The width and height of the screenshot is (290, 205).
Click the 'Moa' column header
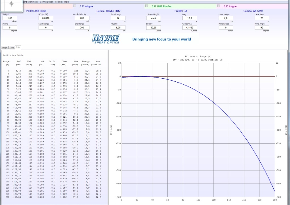[76, 62]
